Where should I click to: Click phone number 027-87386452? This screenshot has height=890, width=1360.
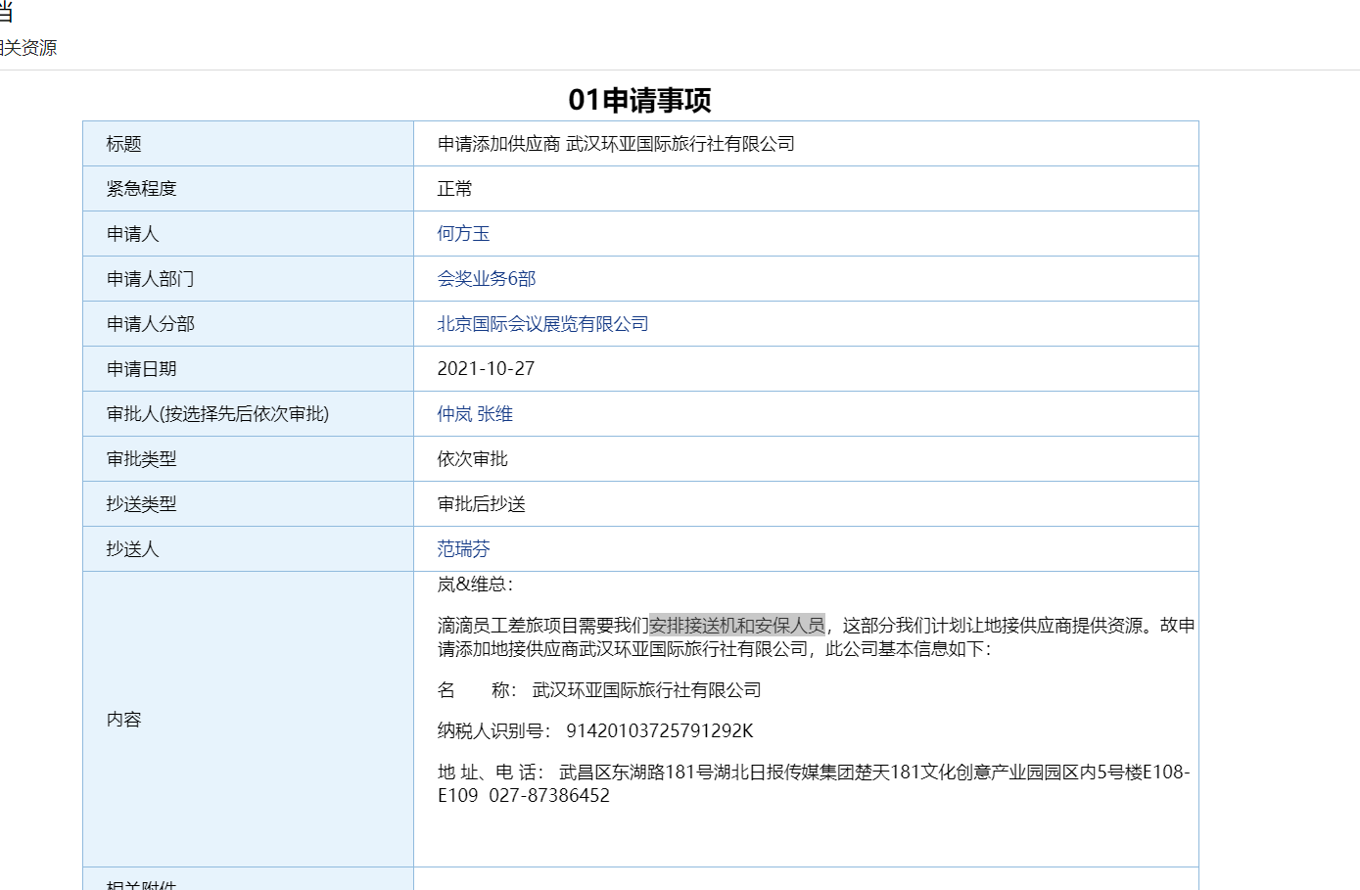point(549,796)
